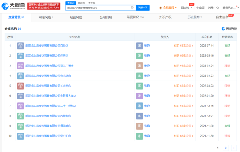Open company logo icon for 二十一世纪店 row

21,106
